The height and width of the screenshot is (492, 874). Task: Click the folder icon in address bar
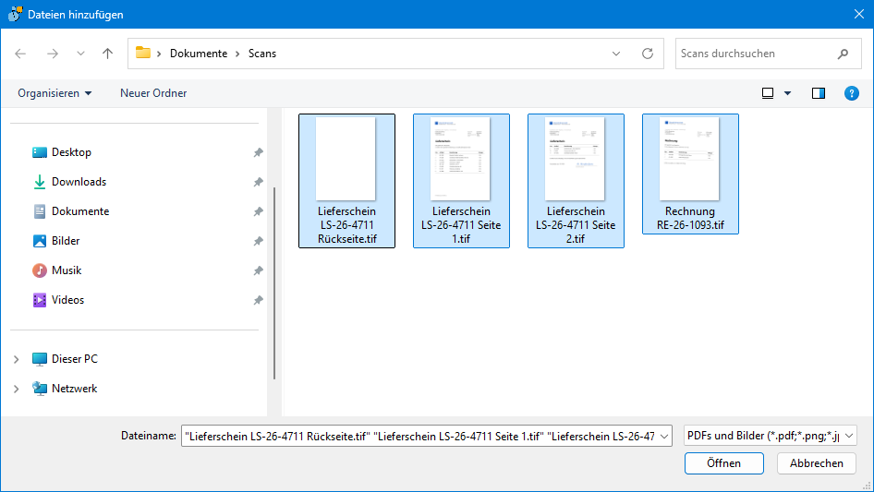coord(143,53)
